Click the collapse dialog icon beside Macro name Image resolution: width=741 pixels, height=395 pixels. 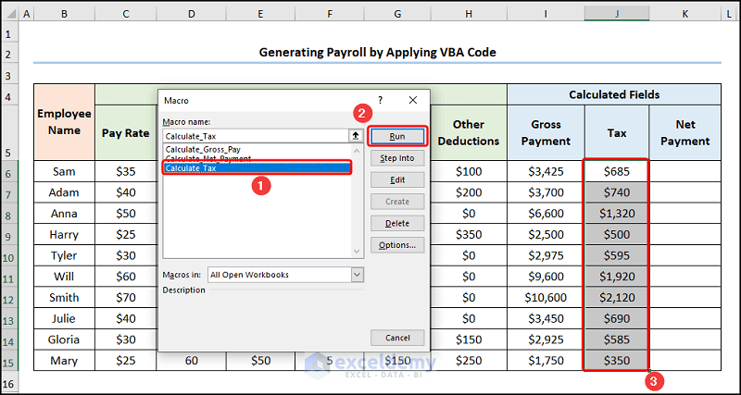click(x=354, y=135)
